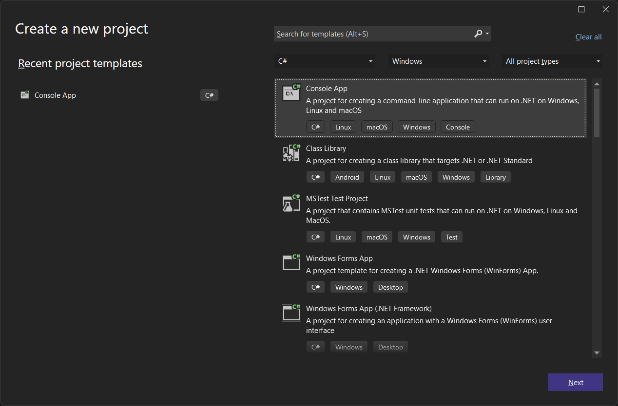Click the MSTest Test Project flask icon
The height and width of the screenshot is (406, 618).
coord(291,203)
